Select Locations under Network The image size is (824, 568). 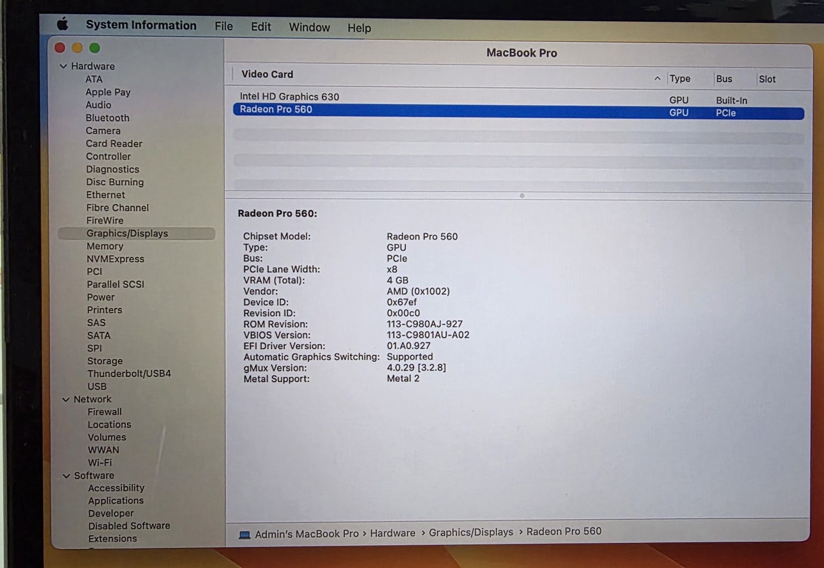point(110,425)
